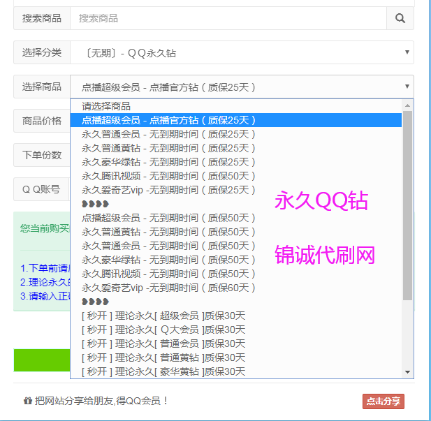
Task: Open the 选择分类 category dropdown
Action: [x=241, y=52]
